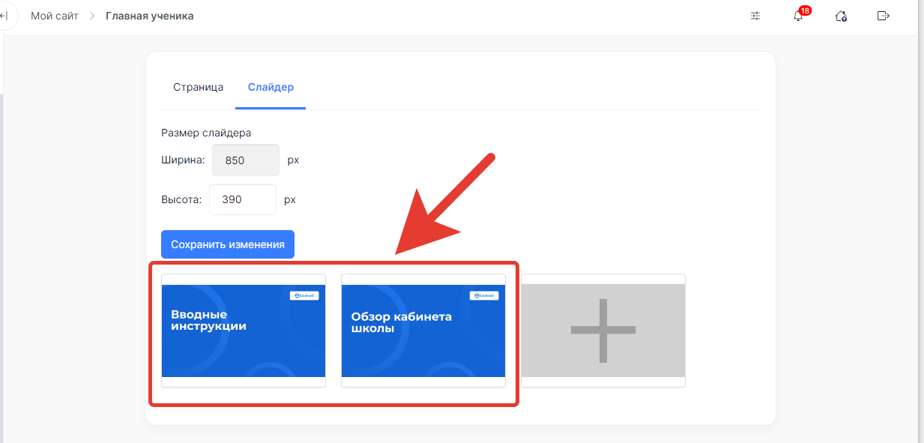Click the home with arrow icon
Viewport: 924px width, 443px height.
[x=841, y=16]
